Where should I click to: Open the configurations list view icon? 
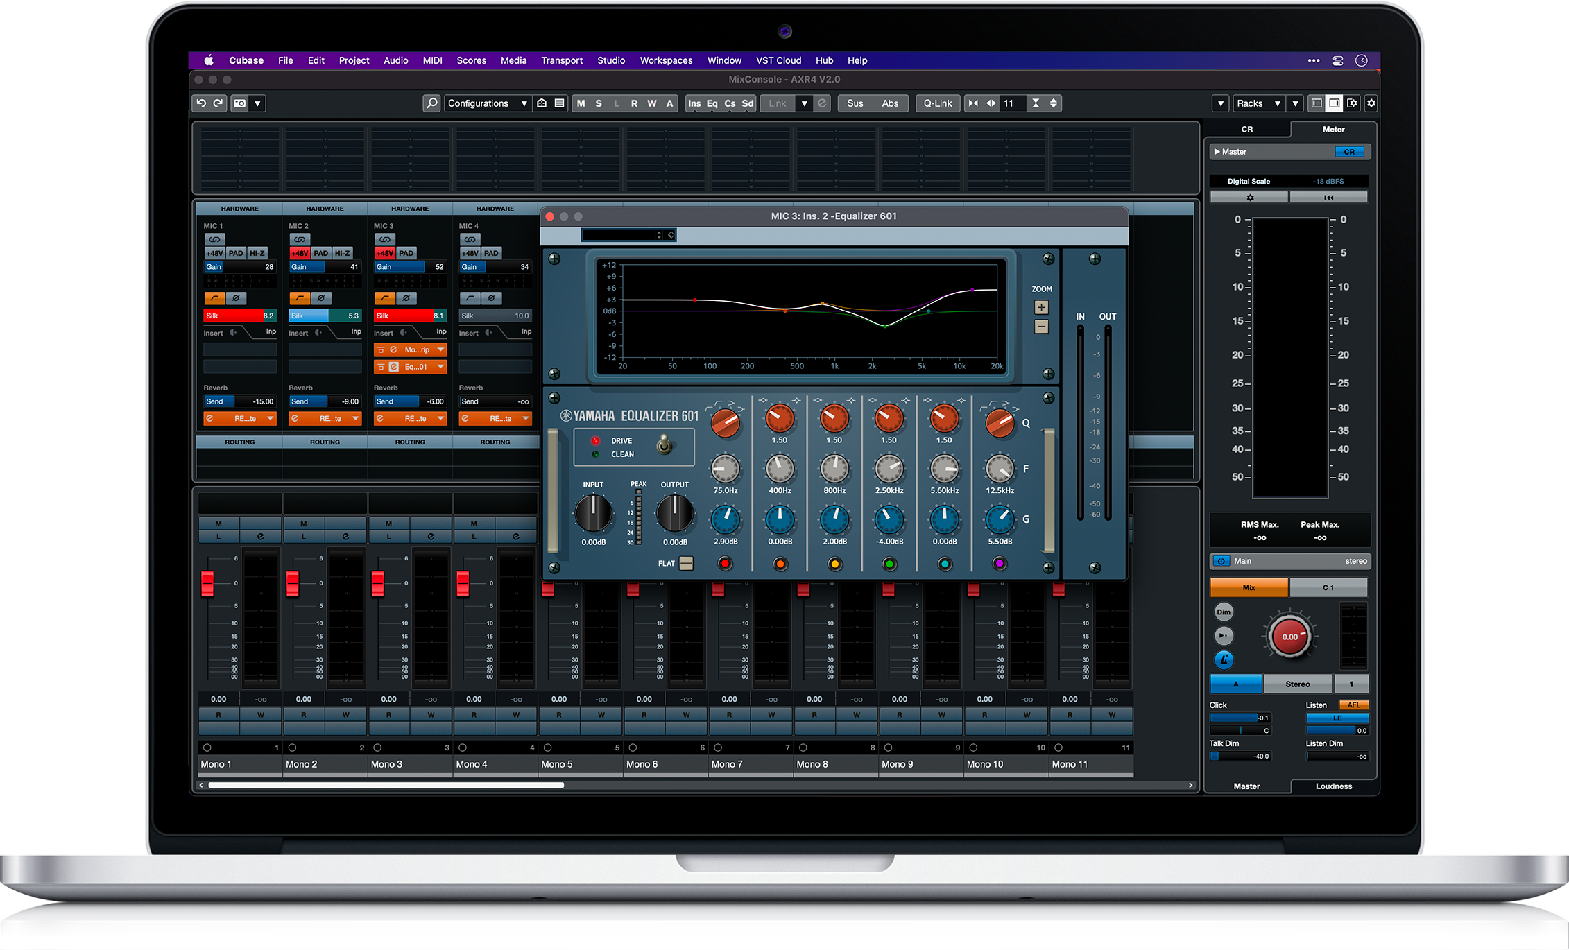[559, 103]
